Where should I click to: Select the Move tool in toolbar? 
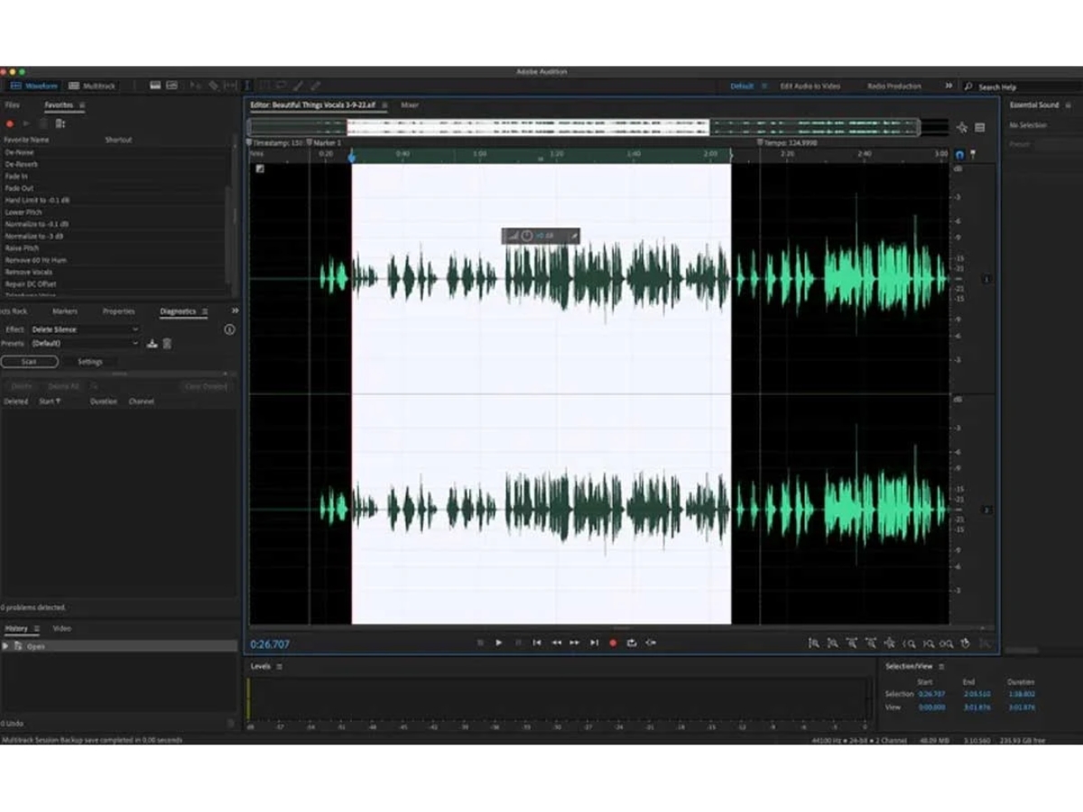(x=195, y=86)
